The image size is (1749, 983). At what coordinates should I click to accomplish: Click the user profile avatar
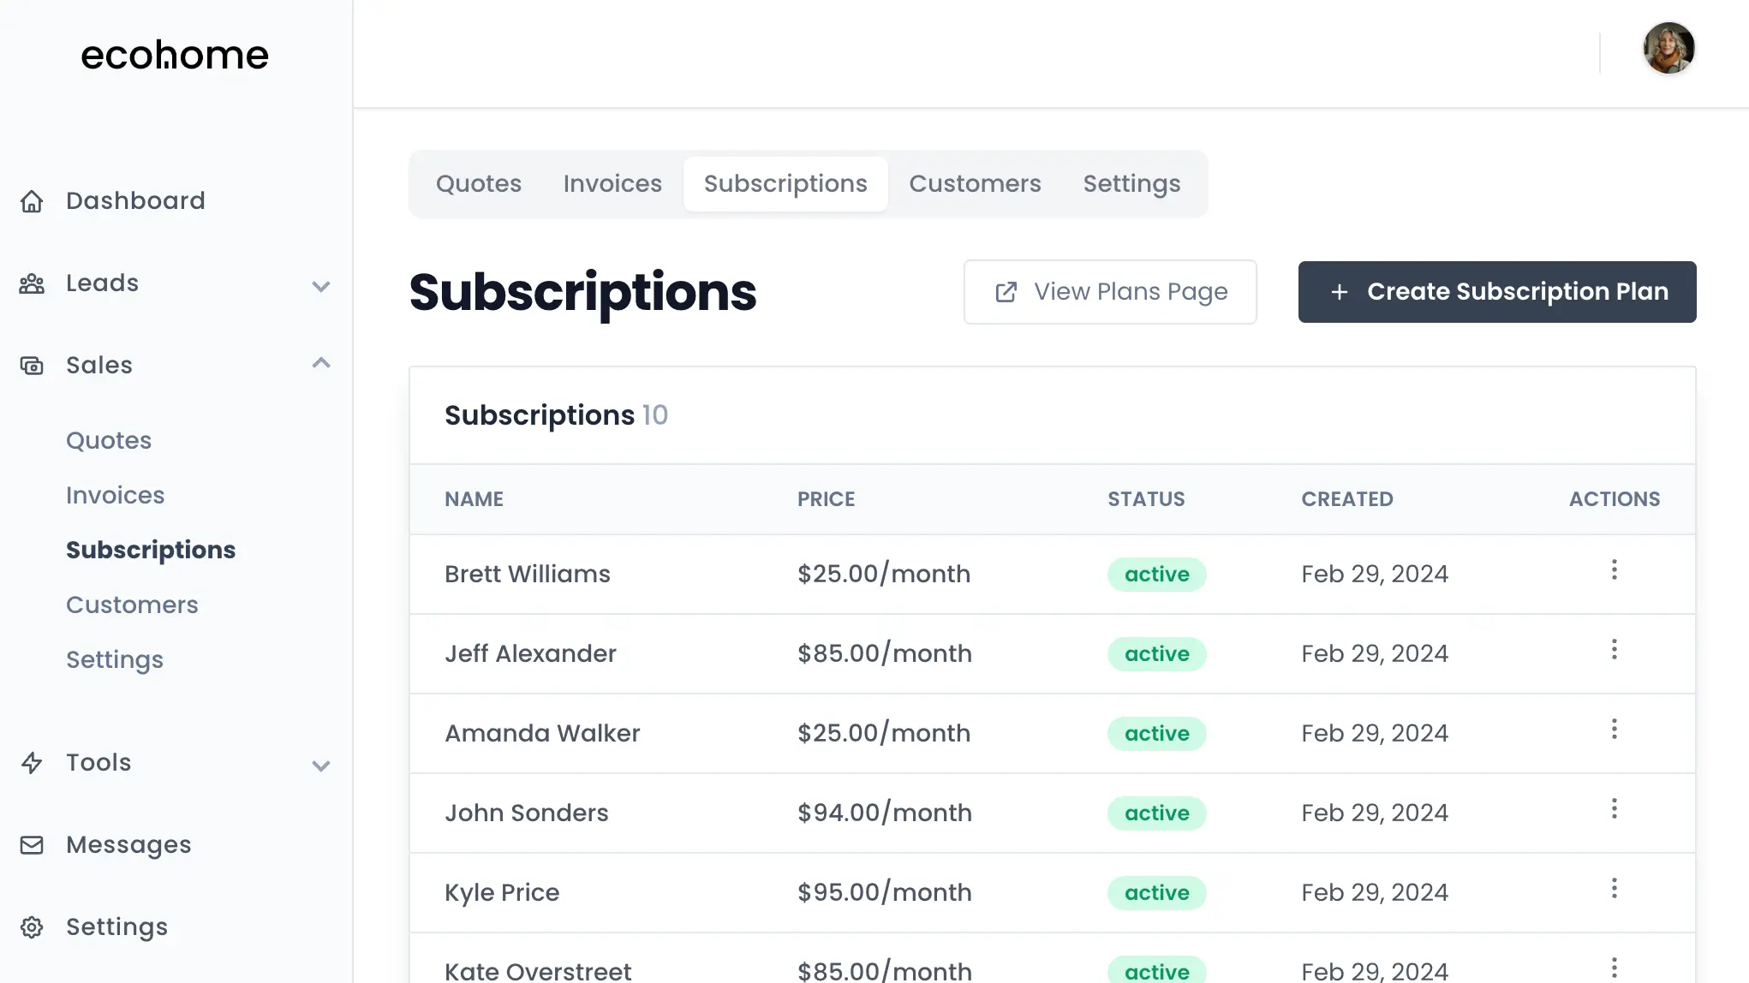pyautogui.click(x=1668, y=49)
